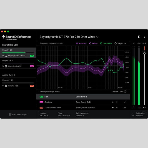The width and height of the screenshot is (148, 148).
Task: Click the headphones icon beside Beyerdynamic DT770
Action: 6,56
